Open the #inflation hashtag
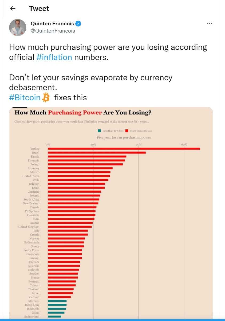 point(54,57)
